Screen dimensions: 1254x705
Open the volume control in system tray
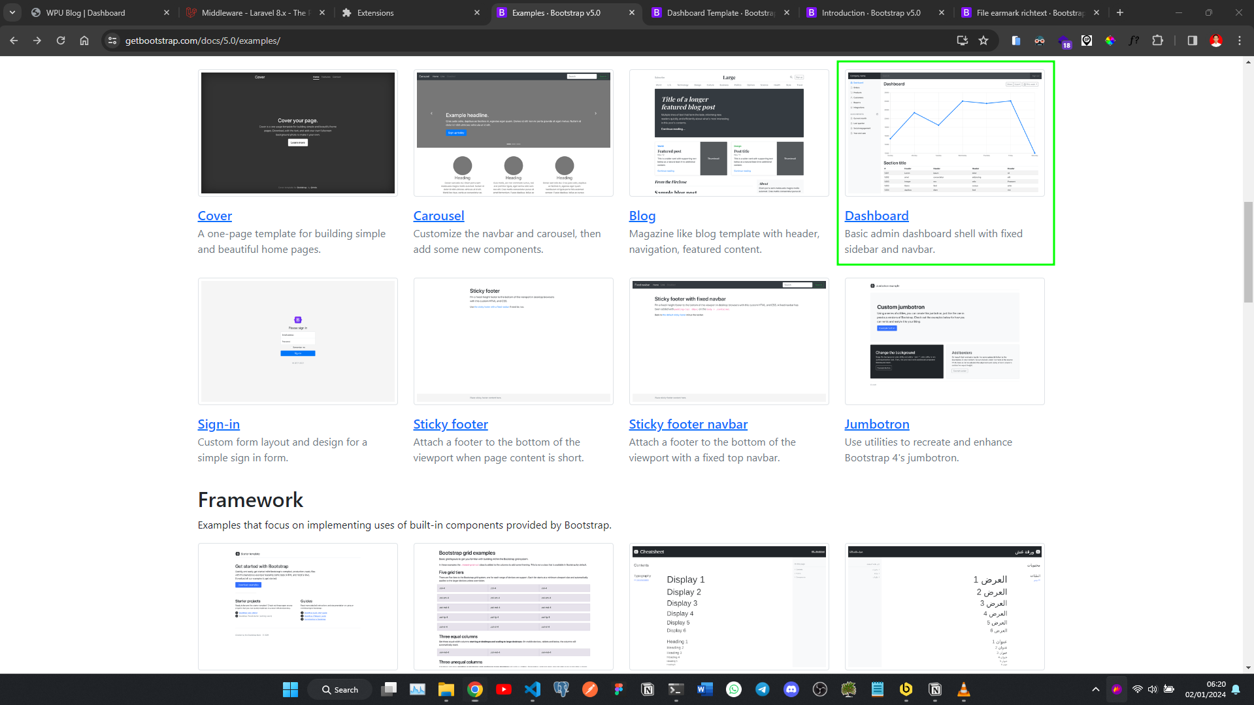(x=1152, y=689)
